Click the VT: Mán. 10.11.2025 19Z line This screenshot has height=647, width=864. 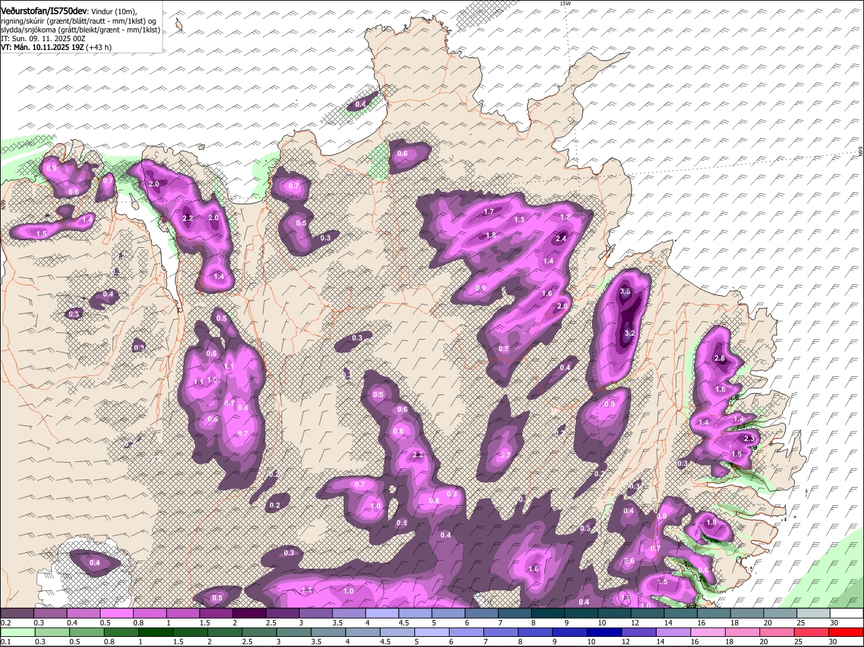56,47
